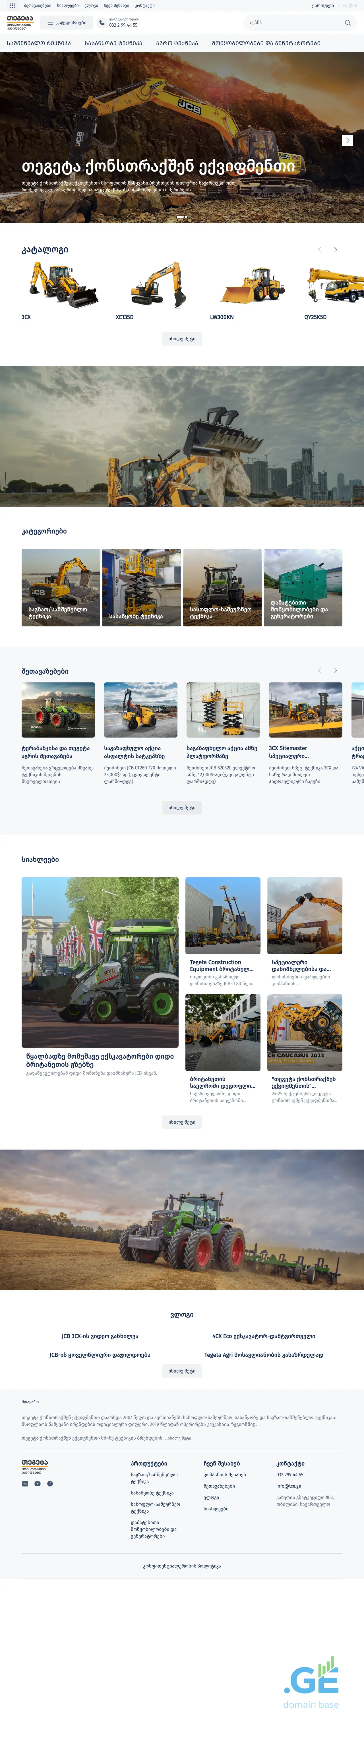Open საგზაო/სამშენებლო ტექნიკა category card
364x1739 pixels.
pyautogui.click(x=61, y=587)
